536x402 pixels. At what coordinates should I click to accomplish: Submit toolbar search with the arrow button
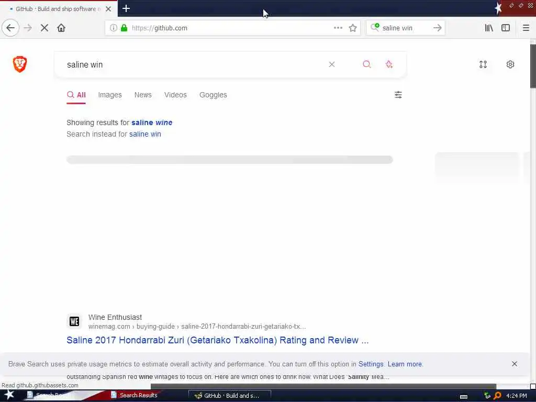[437, 28]
